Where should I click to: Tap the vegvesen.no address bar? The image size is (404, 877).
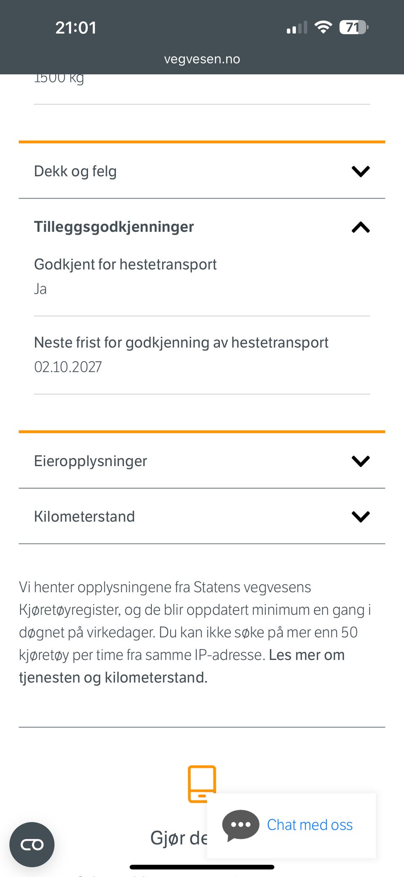point(202,59)
